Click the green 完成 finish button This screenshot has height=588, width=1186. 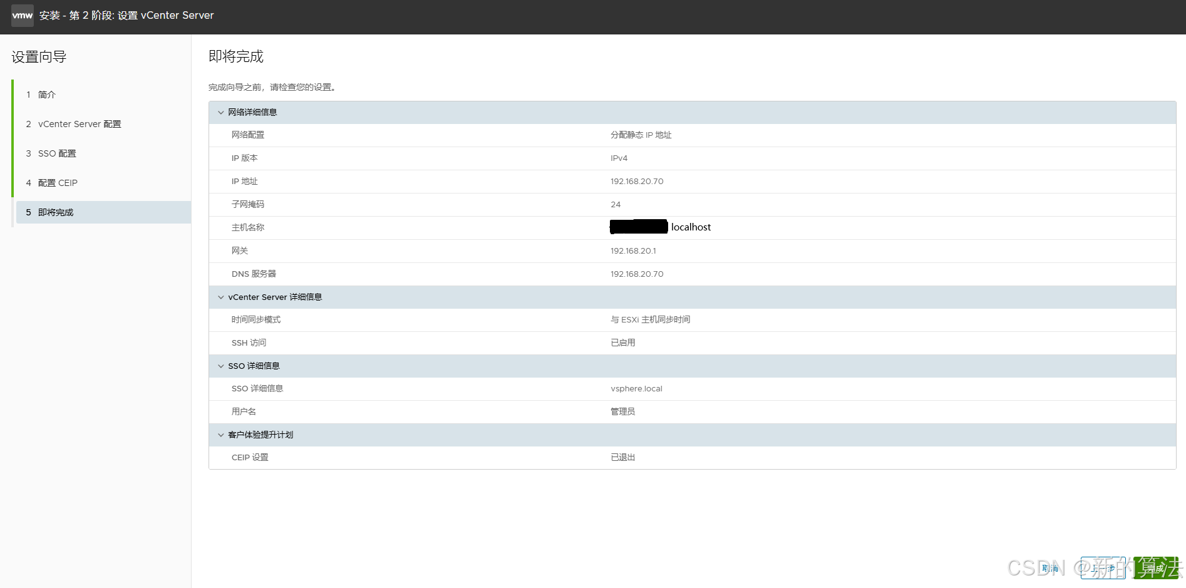click(x=1155, y=568)
